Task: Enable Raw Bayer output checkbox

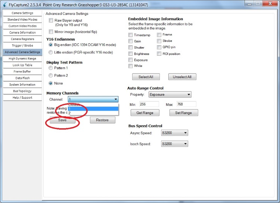Action: [x=51, y=21]
